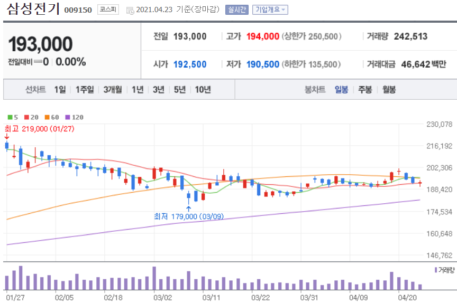Click the green 5-day moving average swatch
This screenshot has width=457, height=303.
coord(10,117)
